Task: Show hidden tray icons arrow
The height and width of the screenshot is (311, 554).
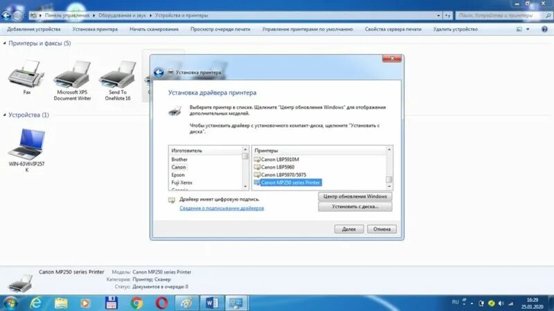Action: [x=472, y=303]
